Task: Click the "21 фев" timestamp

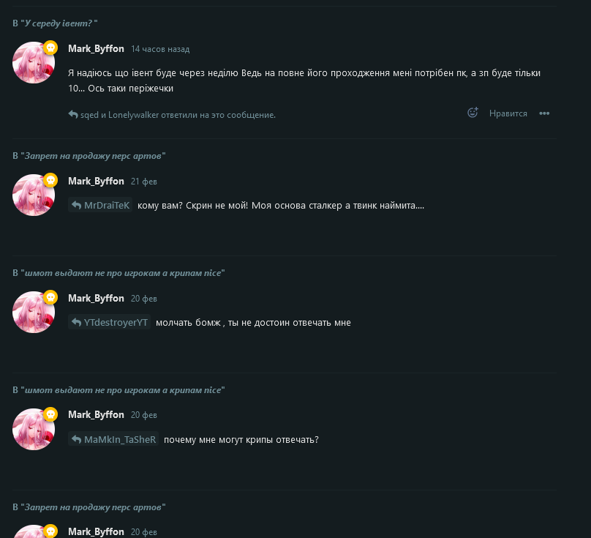Action: [143, 182]
